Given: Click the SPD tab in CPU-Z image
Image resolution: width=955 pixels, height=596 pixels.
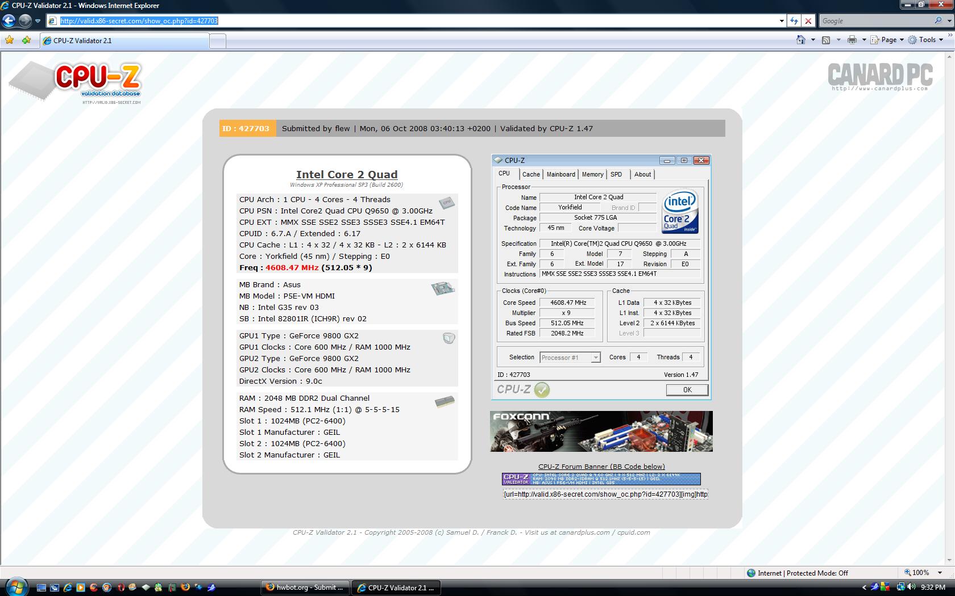Looking at the screenshot, I should point(616,174).
